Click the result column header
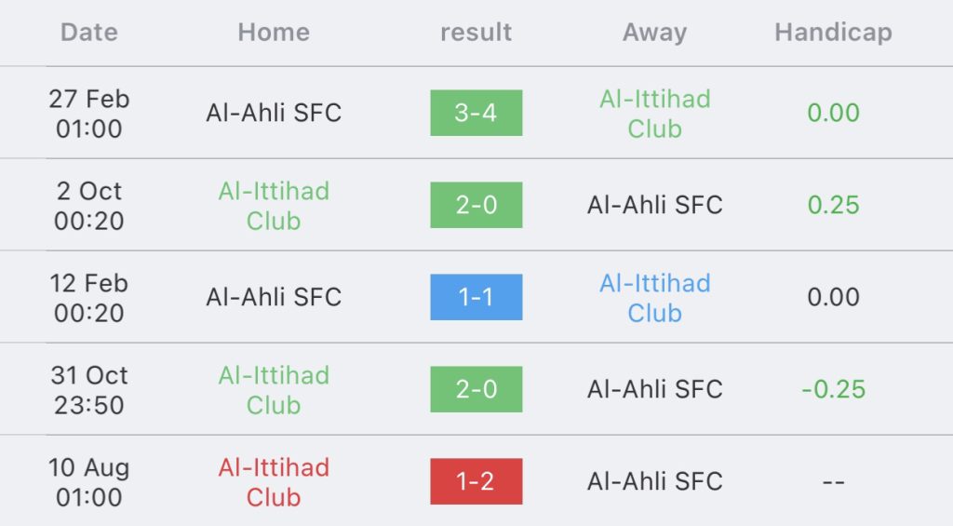This screenshot has height=526, width=953. tap(476, 33)
